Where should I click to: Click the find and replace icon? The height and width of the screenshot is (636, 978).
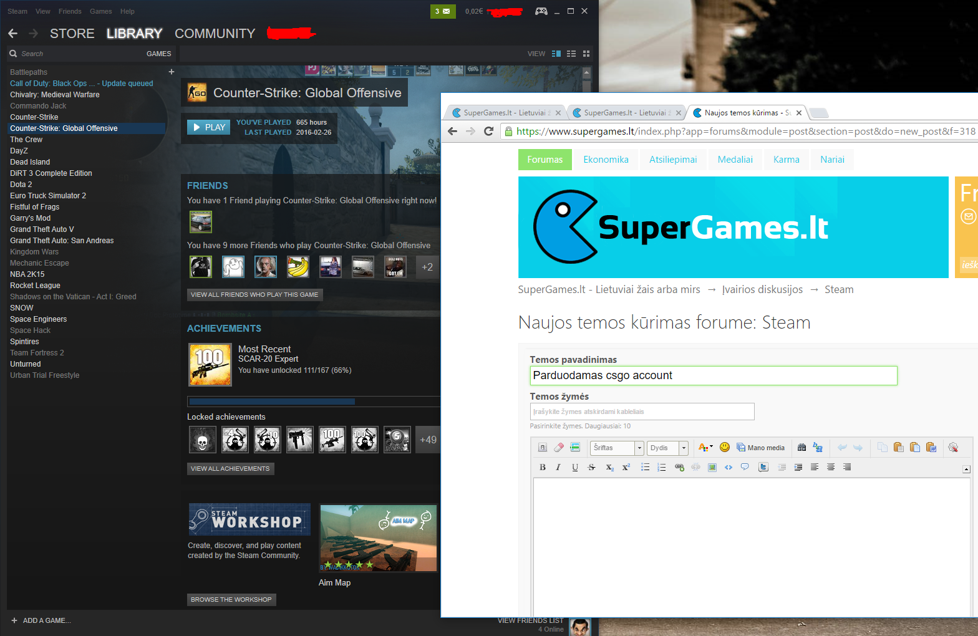(818, 447)
